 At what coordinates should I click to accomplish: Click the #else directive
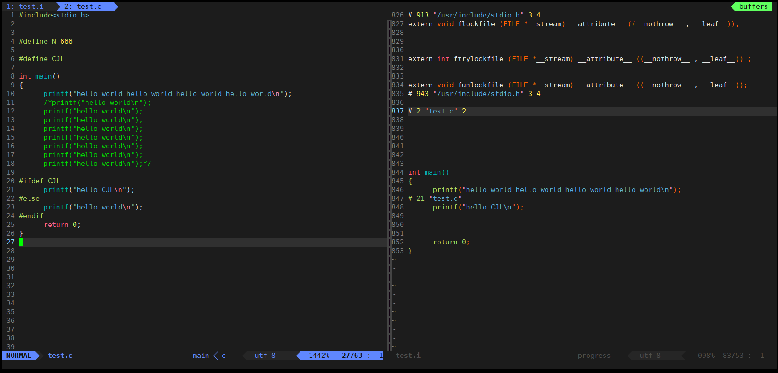(29, 198)
